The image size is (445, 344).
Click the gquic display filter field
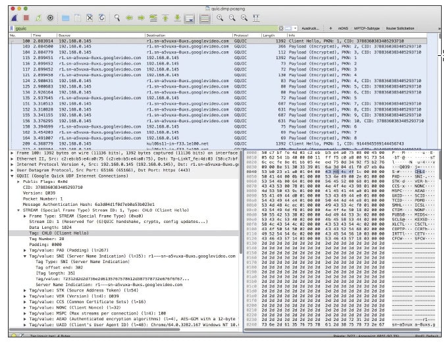click(132, 30)
